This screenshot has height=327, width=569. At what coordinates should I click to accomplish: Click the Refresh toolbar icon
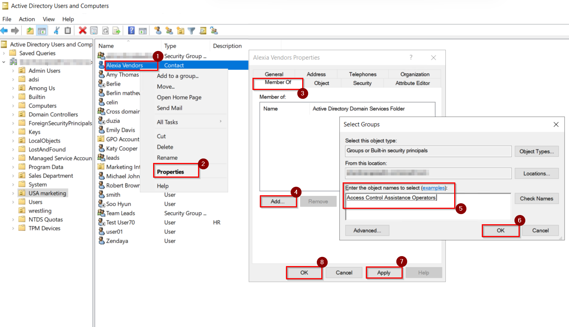(105, 30)
